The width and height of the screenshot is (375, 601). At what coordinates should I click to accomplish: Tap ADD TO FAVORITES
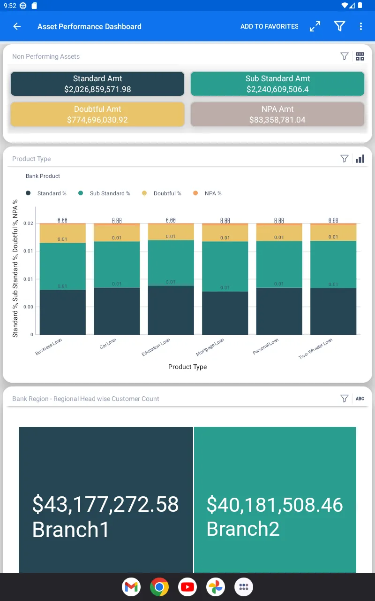click(270, 26)
